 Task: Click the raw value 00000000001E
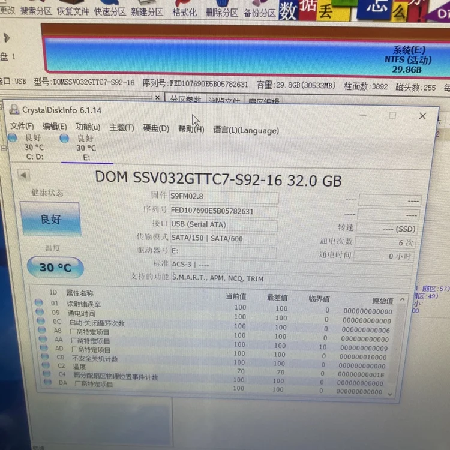pyautogui.click(x=361, y=375)
